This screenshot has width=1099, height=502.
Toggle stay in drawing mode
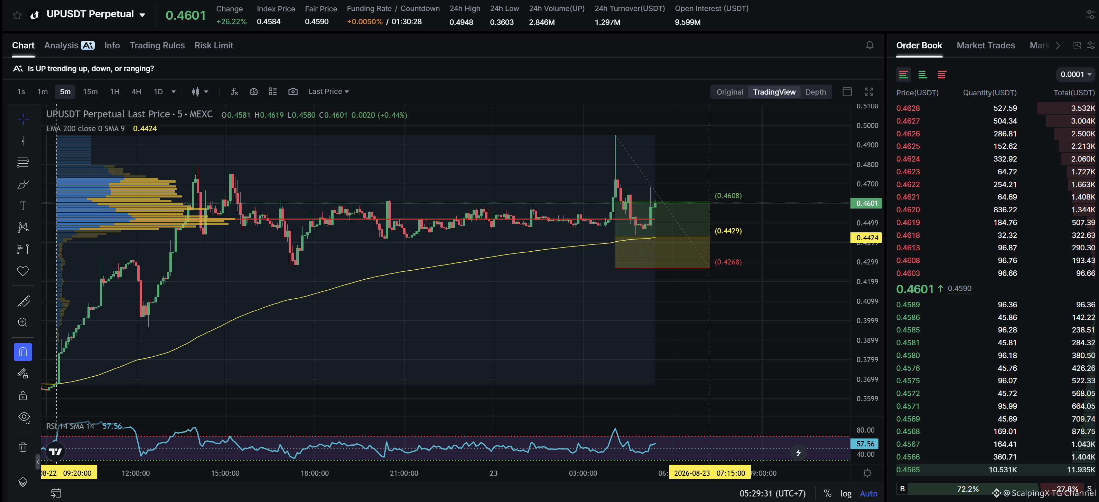click(23, 374)
